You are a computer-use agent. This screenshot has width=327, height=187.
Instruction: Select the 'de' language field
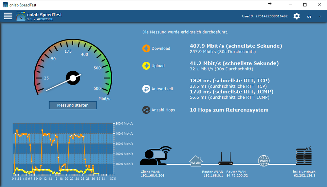pos(309,16)
